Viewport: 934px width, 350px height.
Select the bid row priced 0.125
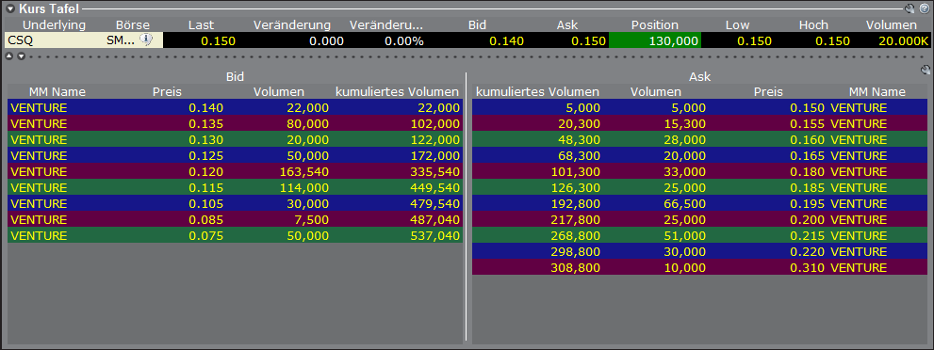pyautogui.click(x=236, y=155)
